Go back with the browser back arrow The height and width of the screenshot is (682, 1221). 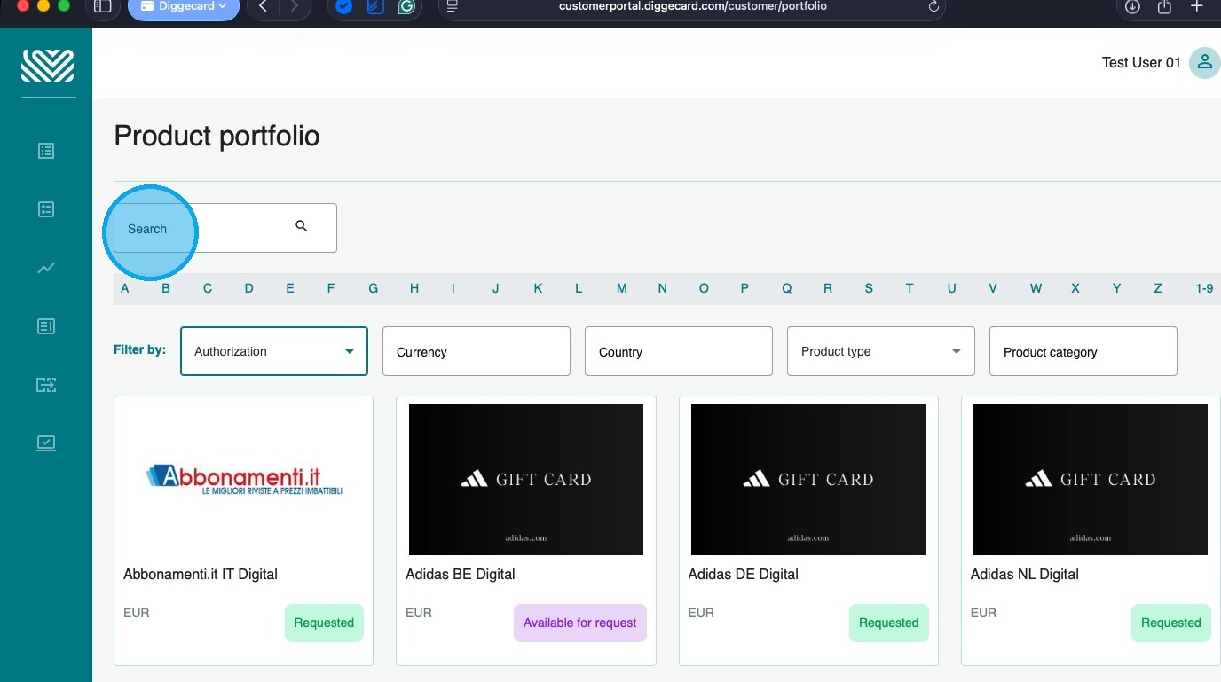[263, 6]
